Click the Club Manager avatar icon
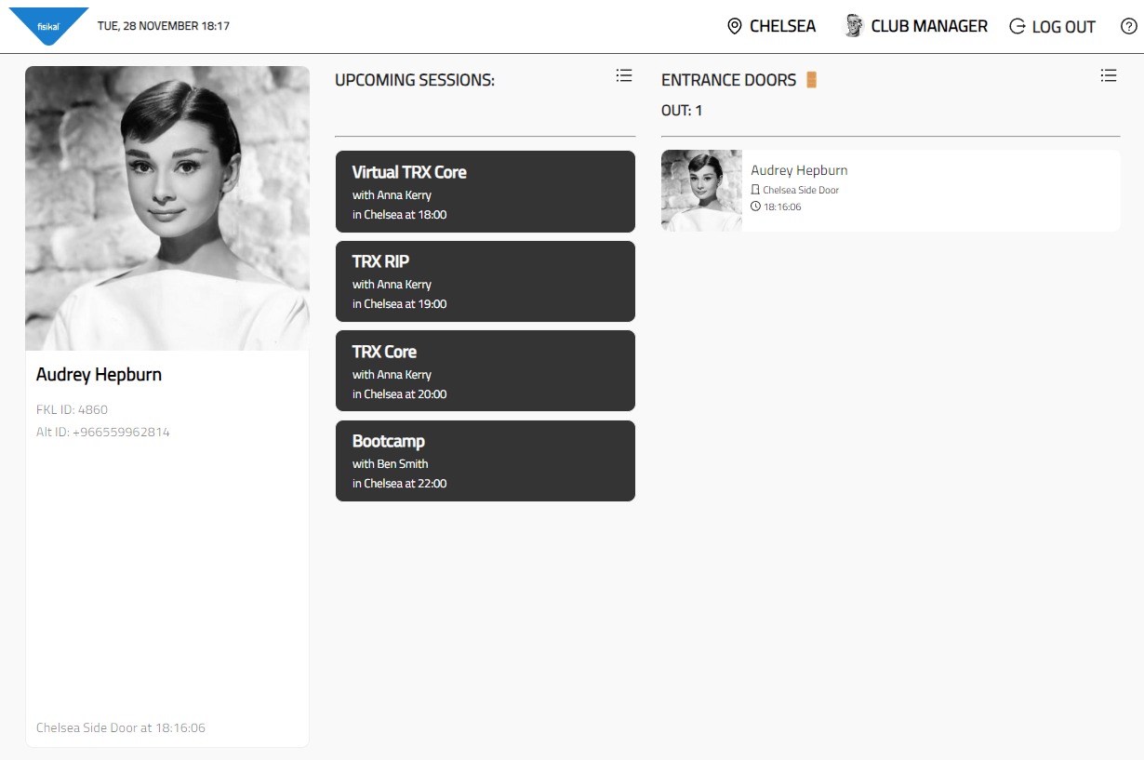1144x760 pixels. coord(853,26)
